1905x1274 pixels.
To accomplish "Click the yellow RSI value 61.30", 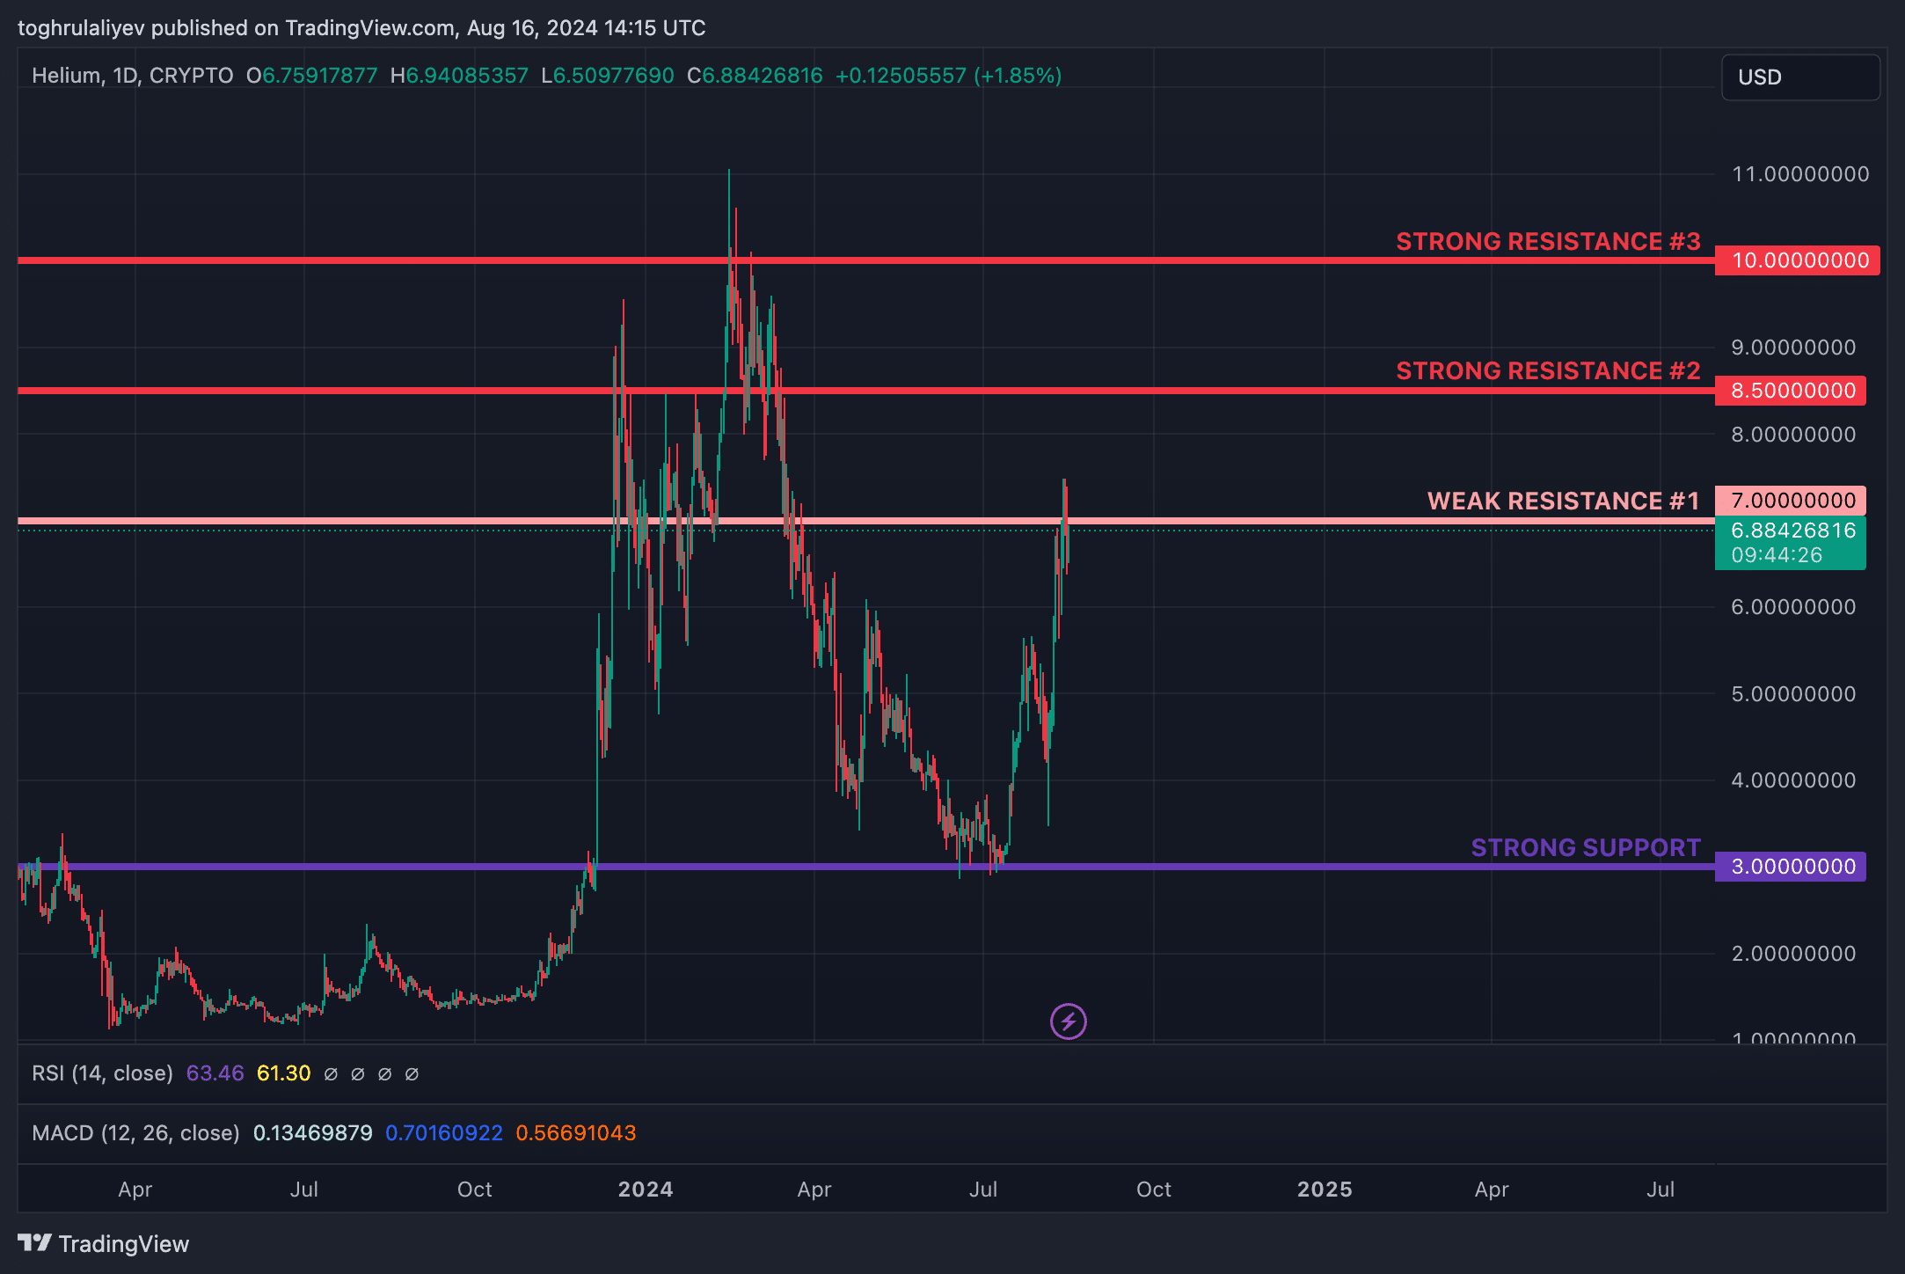I will [x=283, y=1073].
